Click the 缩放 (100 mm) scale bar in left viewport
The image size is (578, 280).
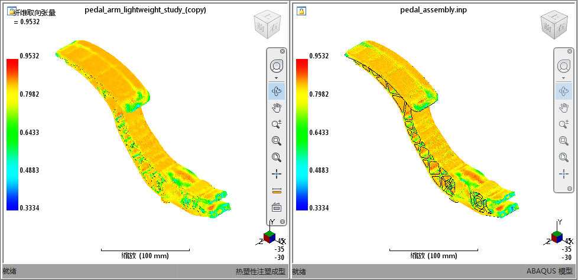[x=145, y=253]
